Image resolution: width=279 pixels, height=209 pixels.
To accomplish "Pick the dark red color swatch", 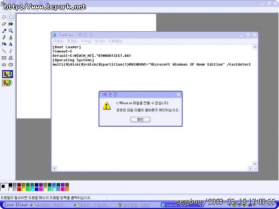I will pos(19,185).
